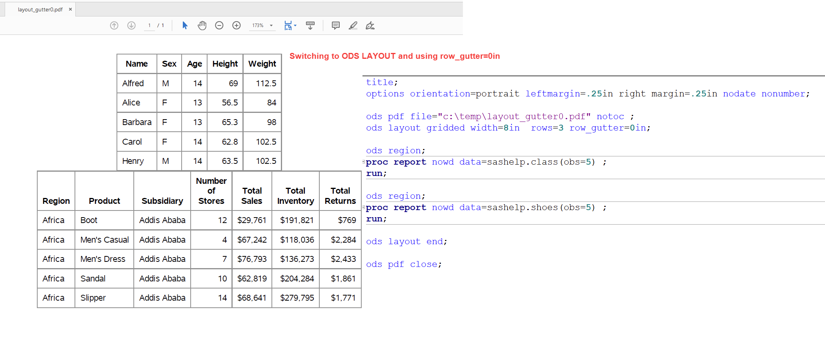Zoom in with the plus button
Image resolution: width=825 pixels, height=352 pixels.
tap(237, 25)
